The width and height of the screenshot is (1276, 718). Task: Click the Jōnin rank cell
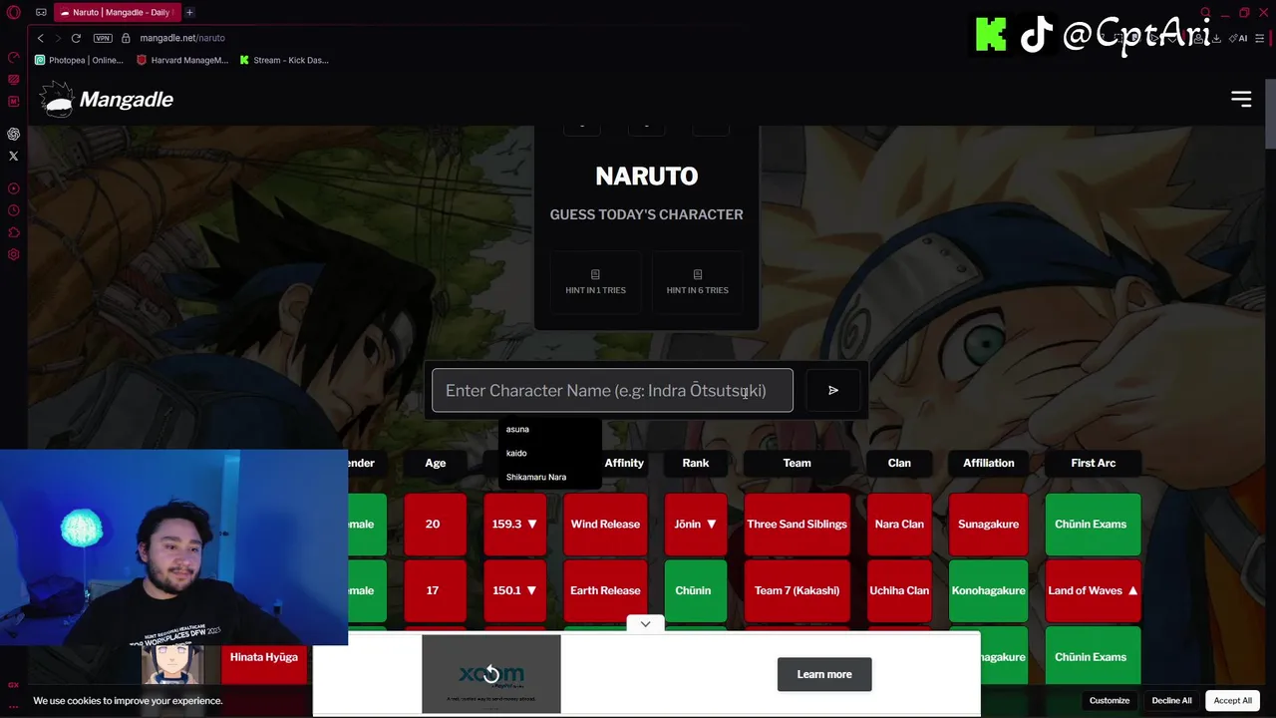[x=696, y=524]
